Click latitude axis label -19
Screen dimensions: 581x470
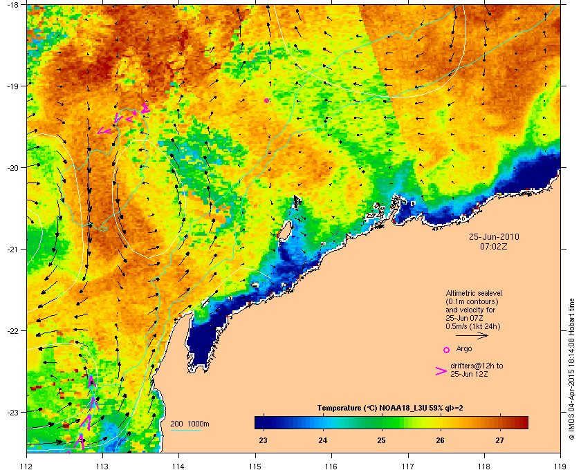[x=12, y=86]
